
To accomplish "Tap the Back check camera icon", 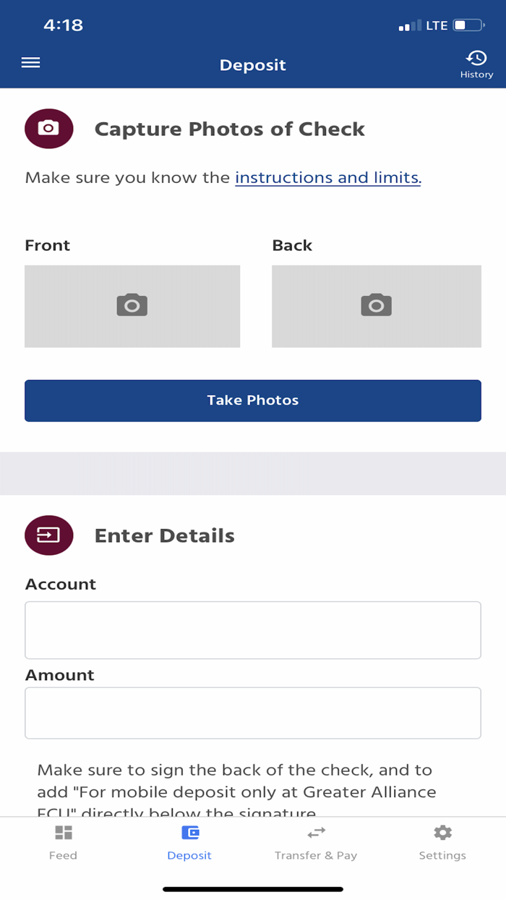I will tap(376, 305).
